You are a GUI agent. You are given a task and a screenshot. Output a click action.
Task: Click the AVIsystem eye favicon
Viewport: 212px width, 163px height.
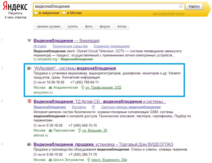coord(29,68)
